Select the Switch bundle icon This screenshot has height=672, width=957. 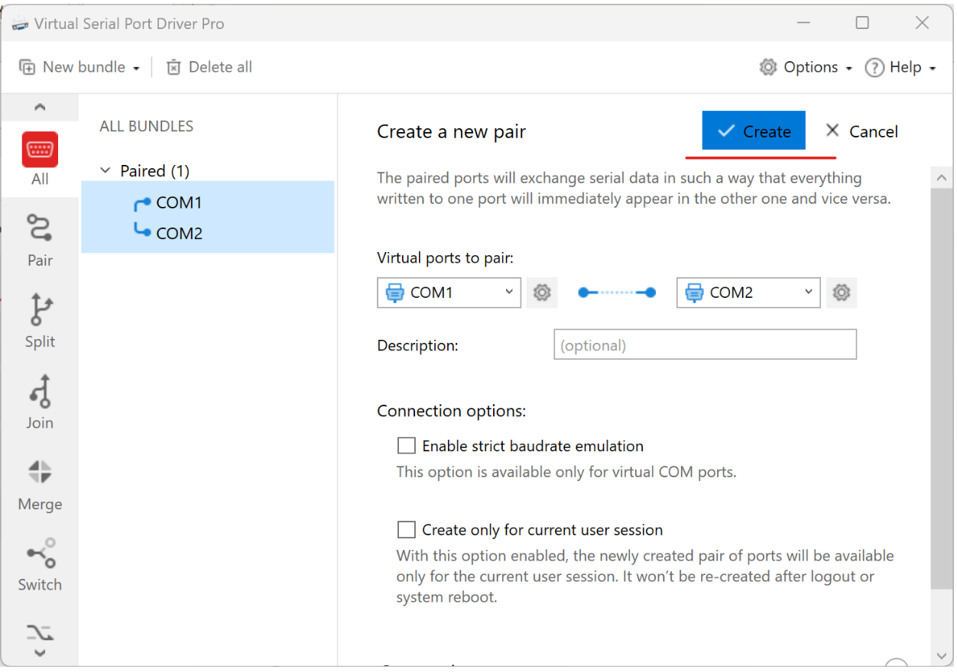40,564
